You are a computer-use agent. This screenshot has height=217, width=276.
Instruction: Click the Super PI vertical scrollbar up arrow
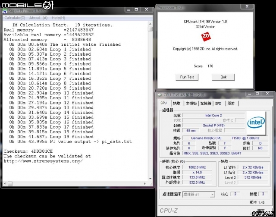[x=150, y=24]
